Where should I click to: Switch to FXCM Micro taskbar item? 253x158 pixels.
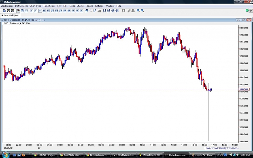[x=123, y=155]
